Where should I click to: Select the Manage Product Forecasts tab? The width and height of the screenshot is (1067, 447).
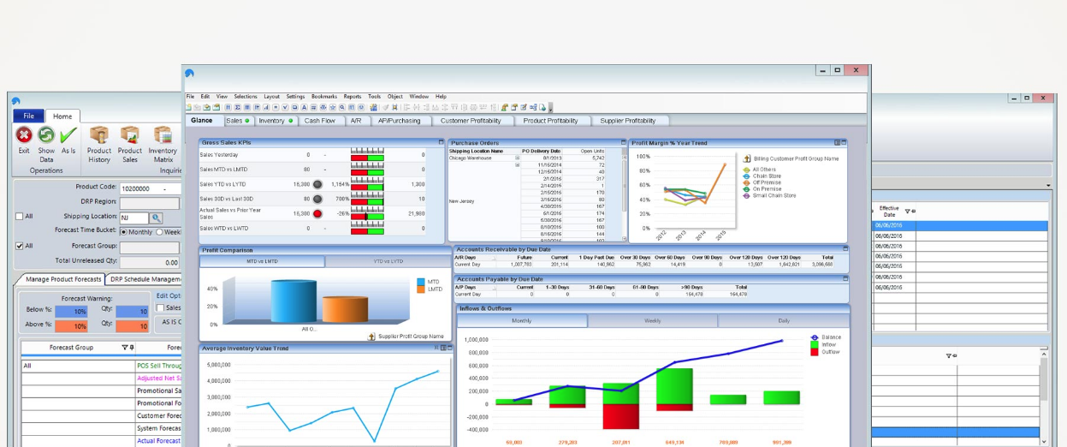pos(60,279)
